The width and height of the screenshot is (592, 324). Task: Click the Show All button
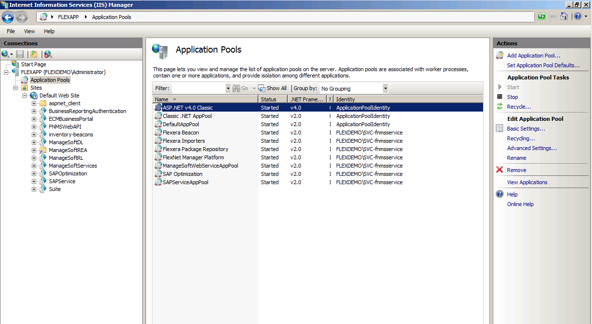[x=273, y=89]
